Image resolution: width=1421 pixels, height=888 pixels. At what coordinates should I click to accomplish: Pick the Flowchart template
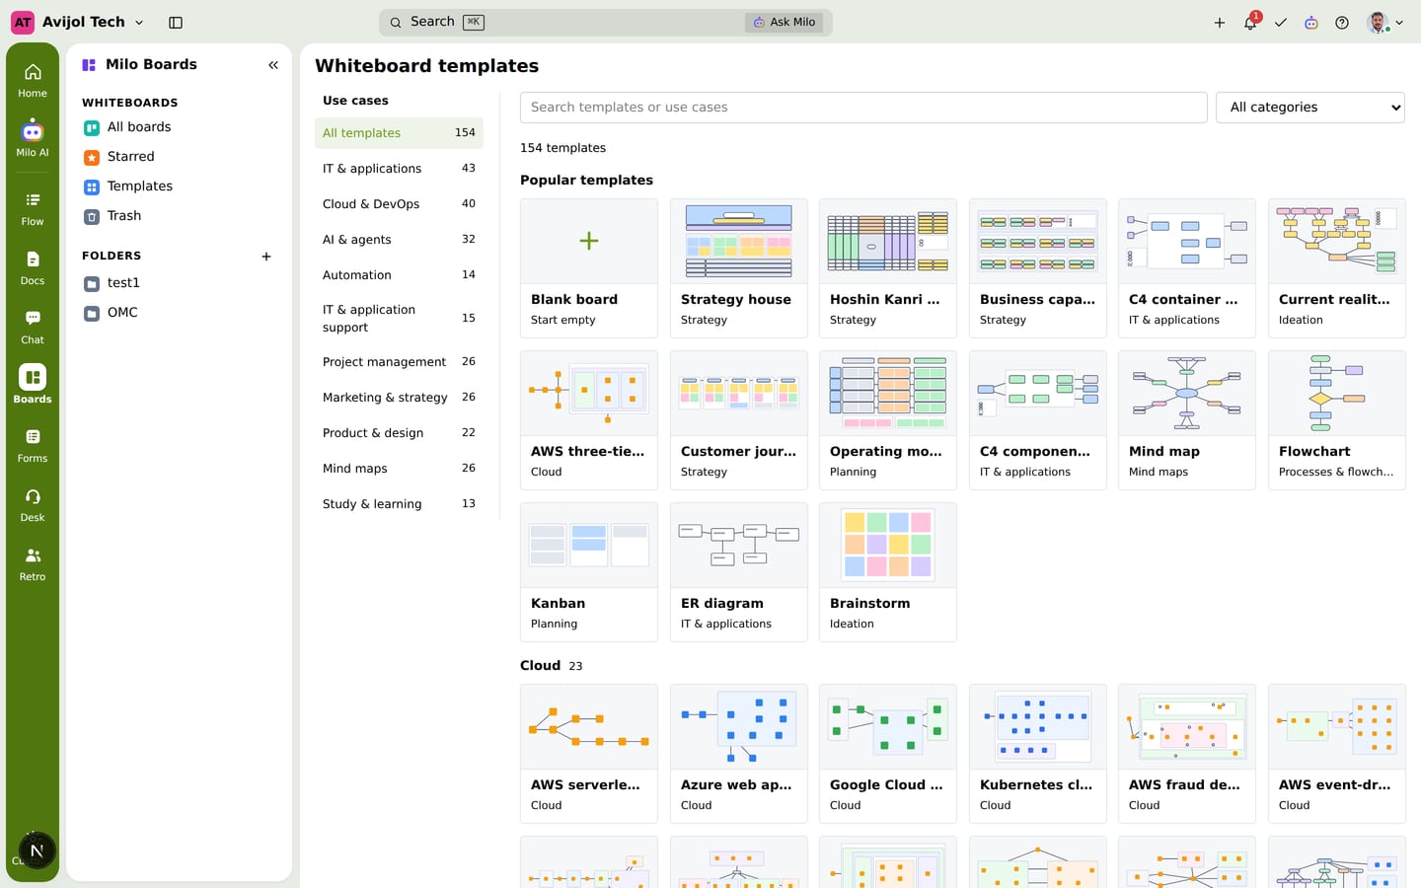point(1337,420)
